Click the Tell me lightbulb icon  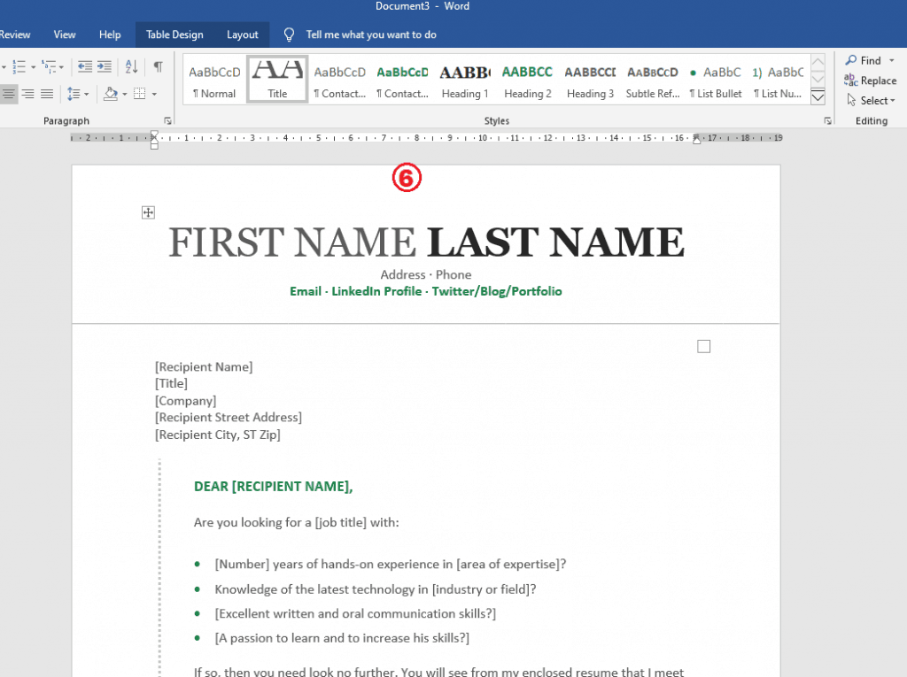coord(290,35)
